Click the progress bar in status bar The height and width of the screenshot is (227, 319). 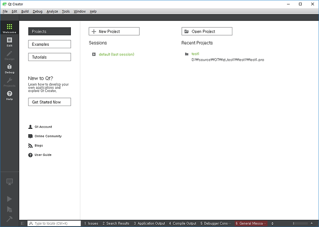click(300, 223)
